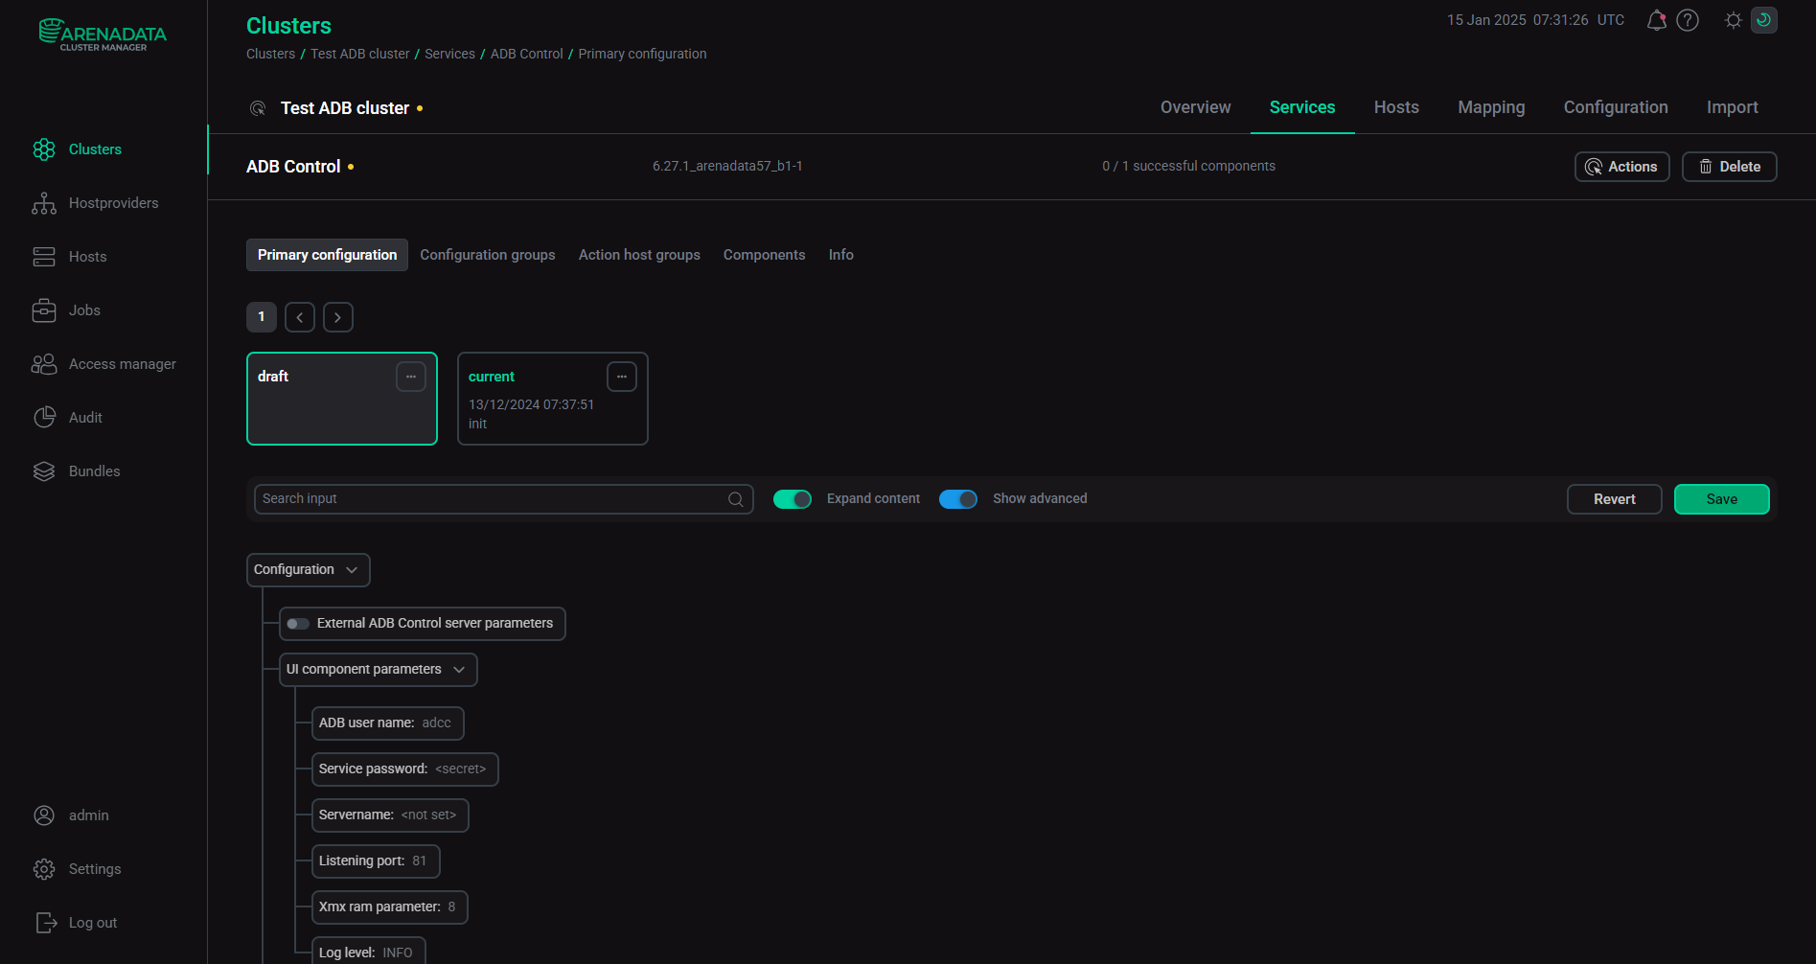The height and width of the screenshot is (964, 1816).
Task: Save the configuration
Action: pos(1721,499)
